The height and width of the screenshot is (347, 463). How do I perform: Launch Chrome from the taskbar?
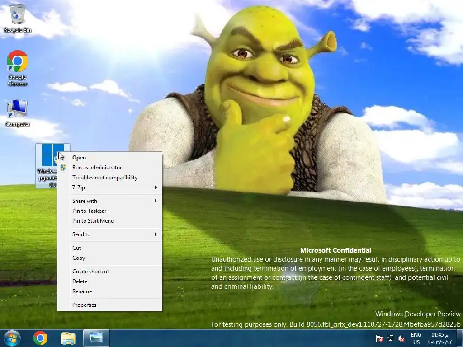(x=40, y=338)
